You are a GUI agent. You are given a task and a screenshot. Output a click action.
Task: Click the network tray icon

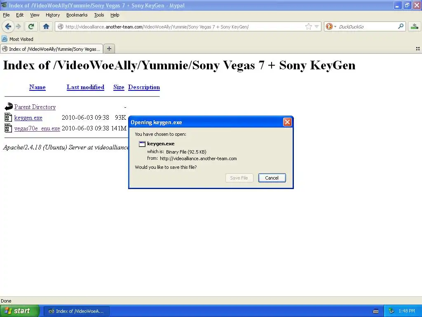tap(392, 311)
